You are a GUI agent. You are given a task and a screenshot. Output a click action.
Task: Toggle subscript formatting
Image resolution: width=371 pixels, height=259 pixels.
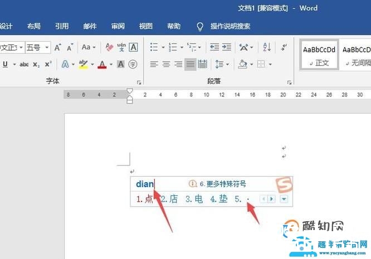coord(36,65)
